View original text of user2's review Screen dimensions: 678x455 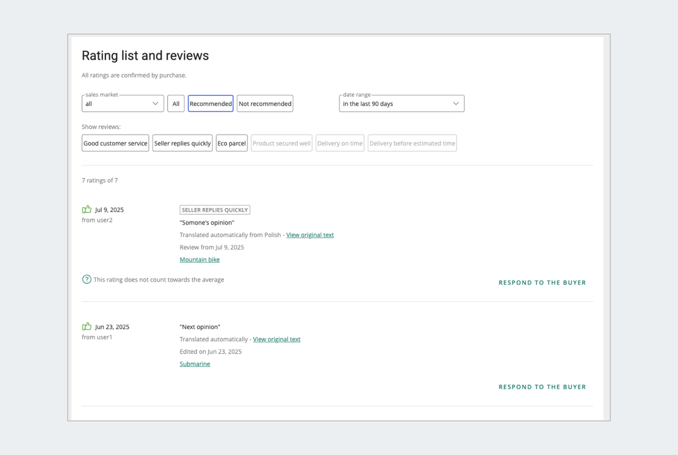pyautogui.click(x=310, y=235)
